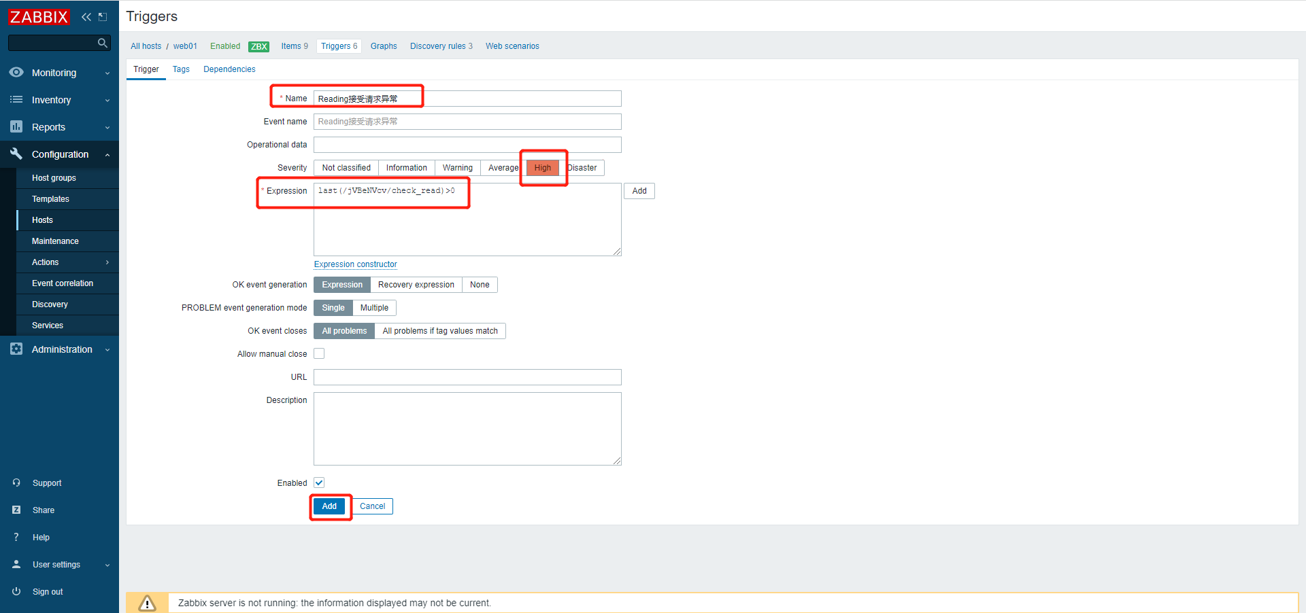The width and height of the screenshot is (1306, 613).
Task: Click the Monitoring eye icon
Action: coord(16,72)
